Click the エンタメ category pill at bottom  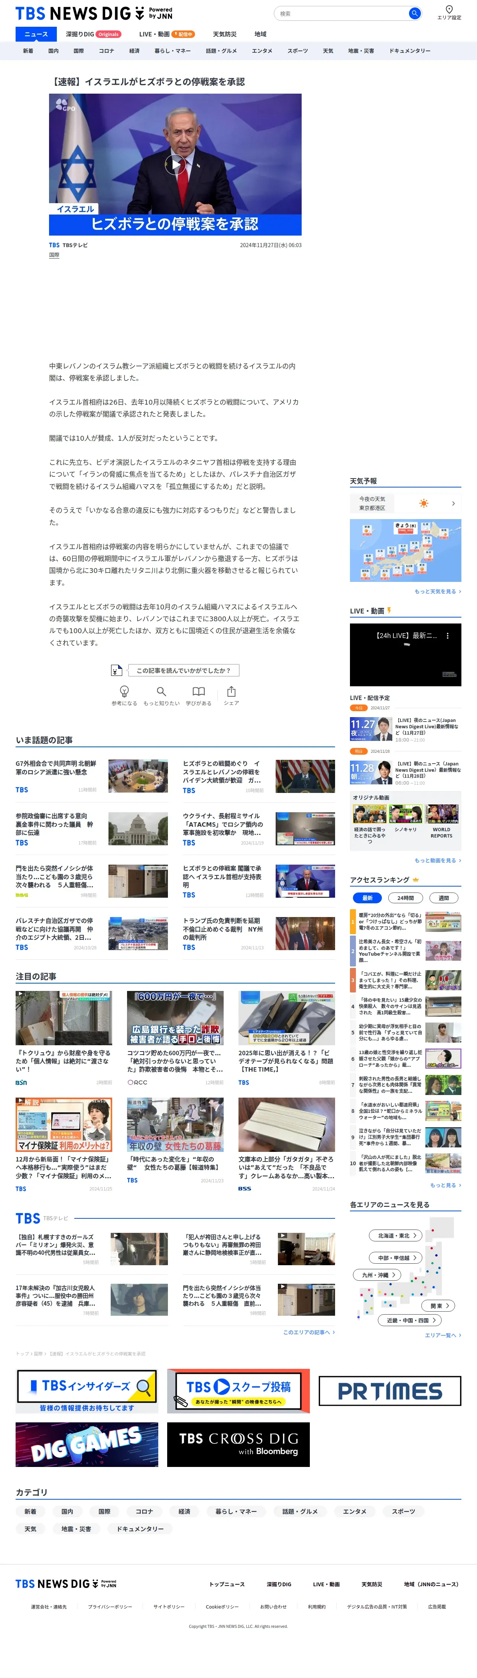tap(354, 1511)
